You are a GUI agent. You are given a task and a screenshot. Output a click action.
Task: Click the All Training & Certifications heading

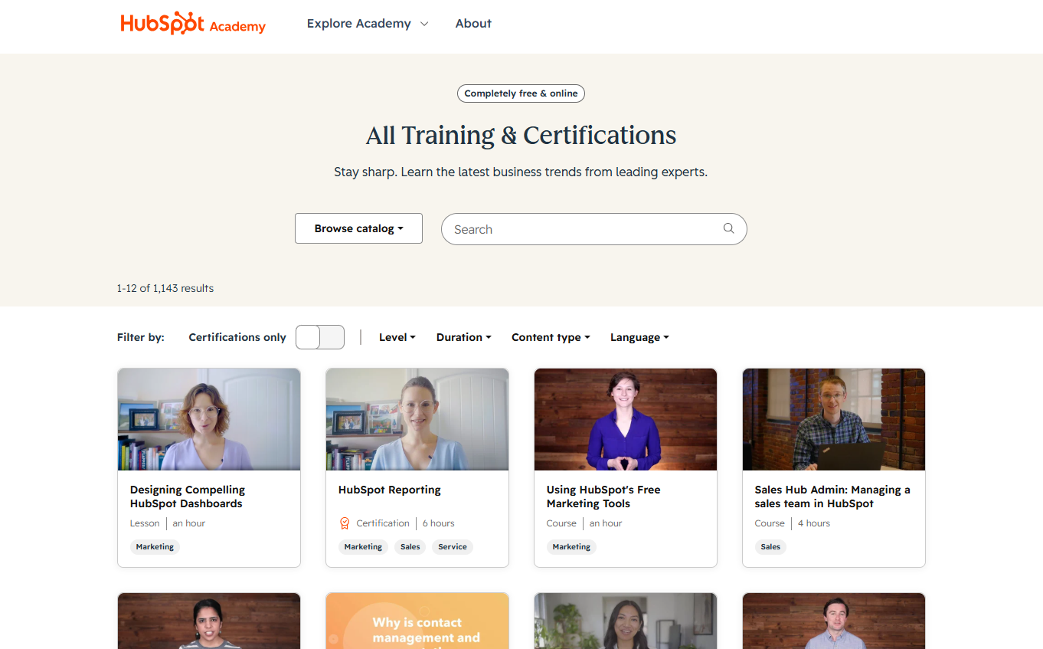point(521,136)
